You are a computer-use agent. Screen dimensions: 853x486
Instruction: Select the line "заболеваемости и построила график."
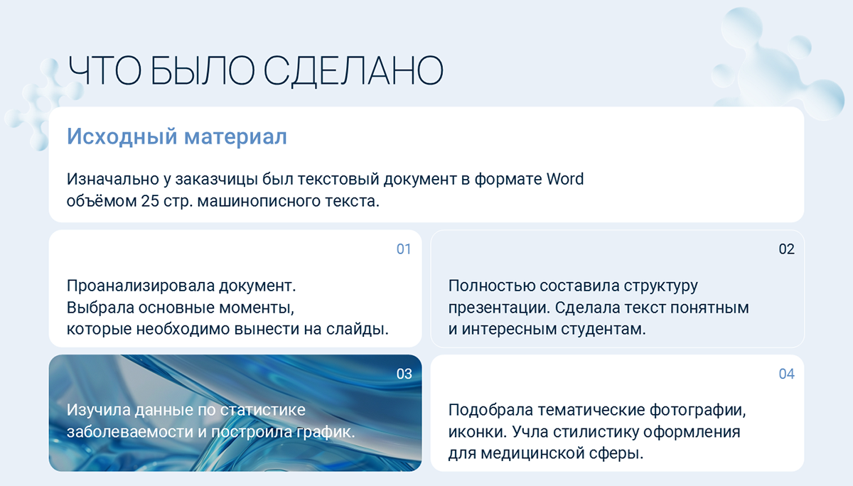(211, 432)
